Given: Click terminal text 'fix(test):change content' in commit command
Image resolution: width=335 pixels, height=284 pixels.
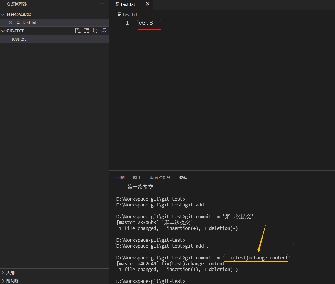Looking at the screenshot, I should 256,258.
